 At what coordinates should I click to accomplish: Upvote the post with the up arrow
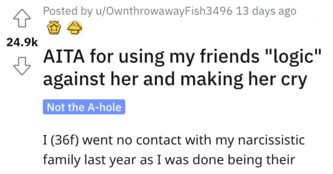[22, 18]
